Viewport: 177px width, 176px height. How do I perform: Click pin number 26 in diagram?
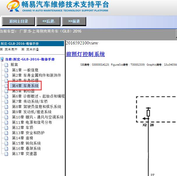pyautogui.click(x=152, y=125)
